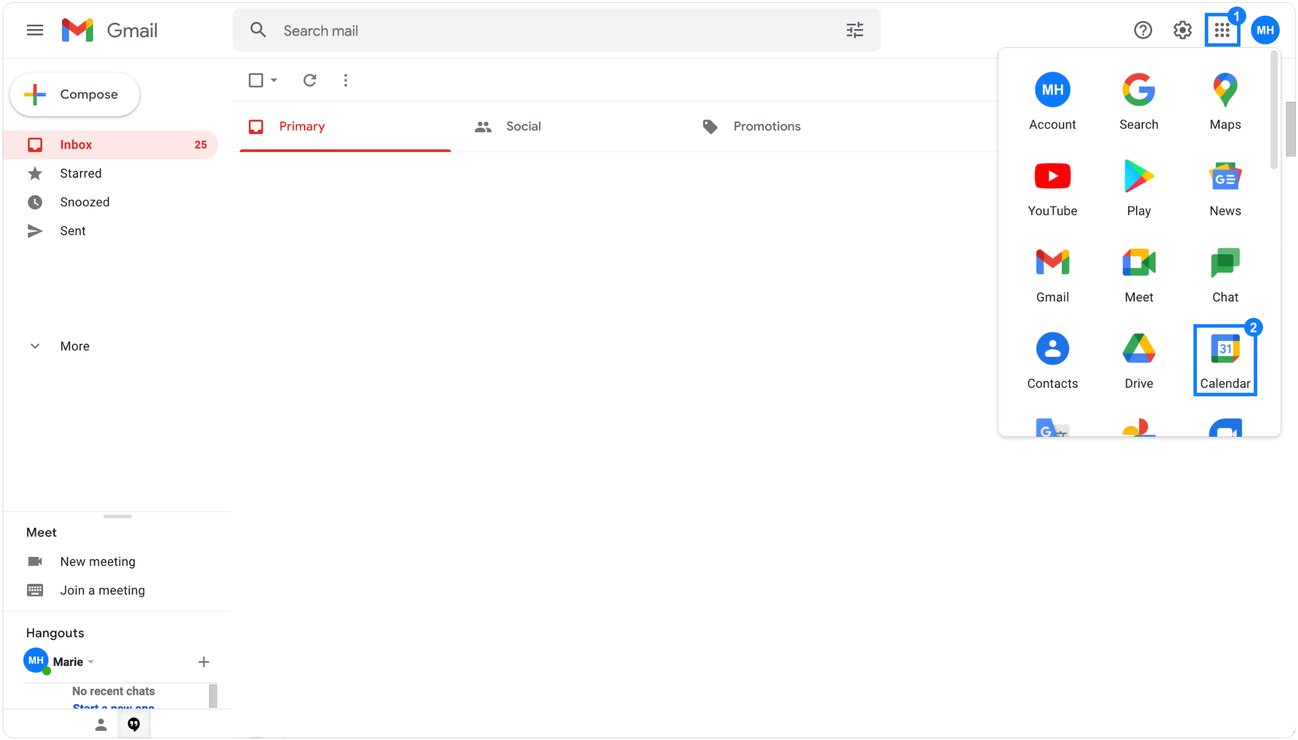Image resolution: width=1298 pixels, height=740 pixels.
Task: Toggle the Google apps grid launcher
Action: [1222, 30]
